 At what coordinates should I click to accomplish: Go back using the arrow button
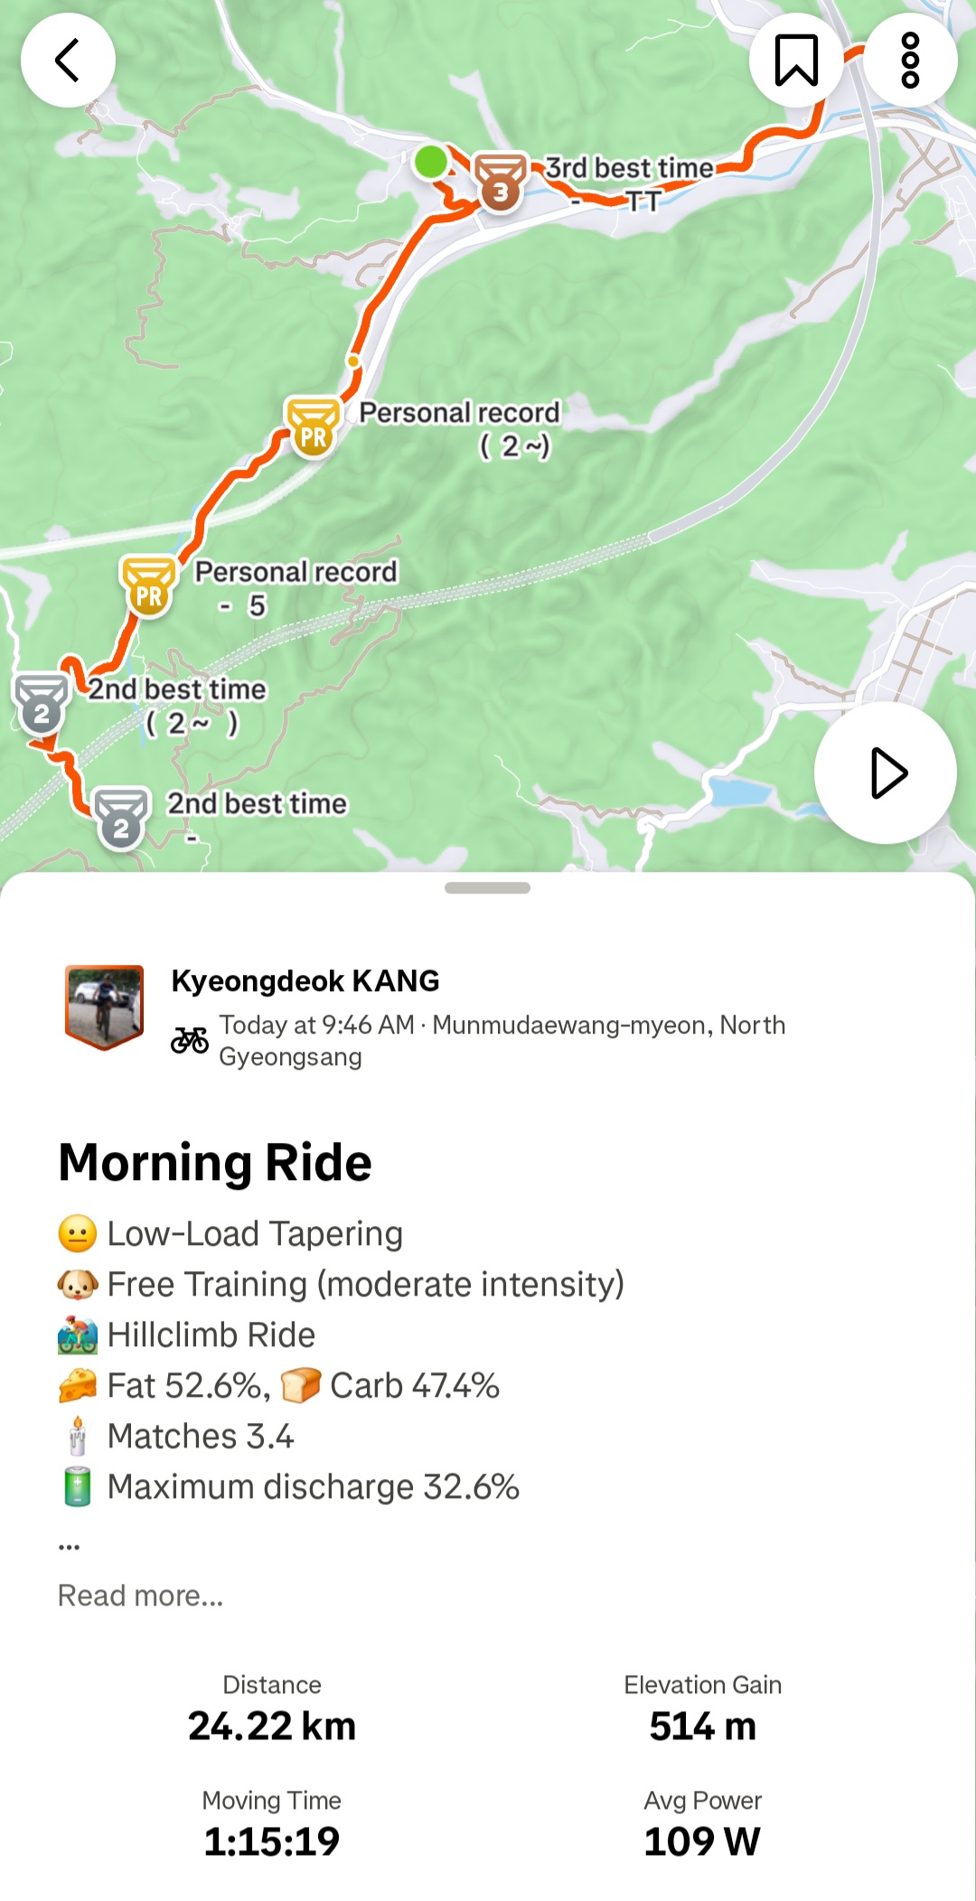(68, 61)
